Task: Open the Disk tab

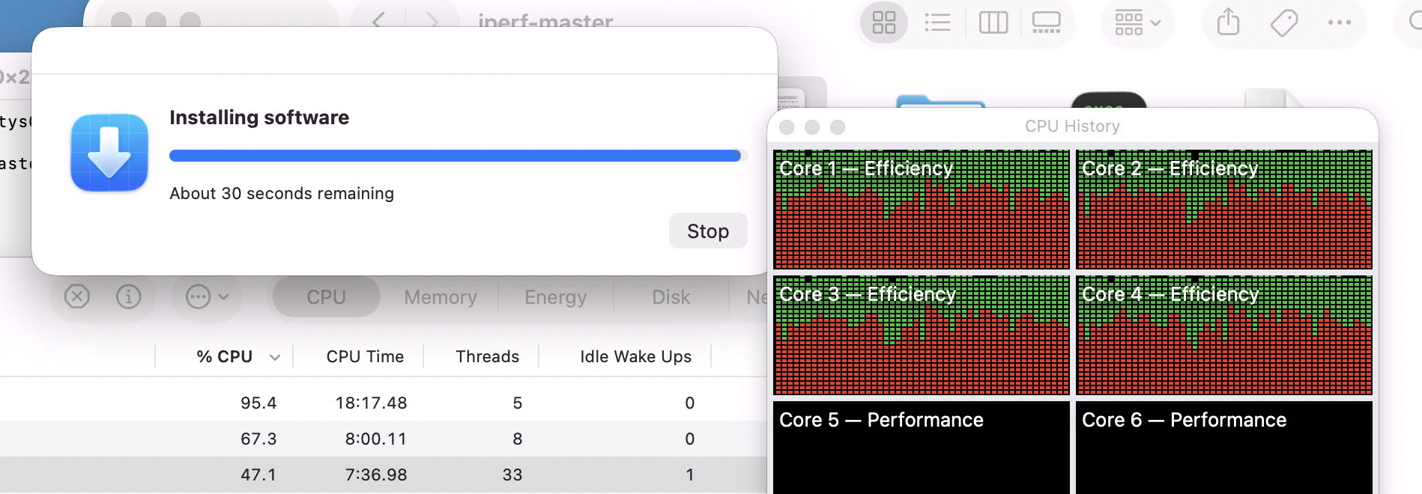Action: point(671,297)
